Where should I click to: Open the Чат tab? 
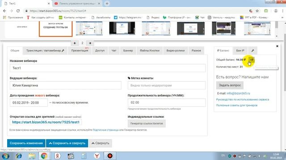(114, 51)
